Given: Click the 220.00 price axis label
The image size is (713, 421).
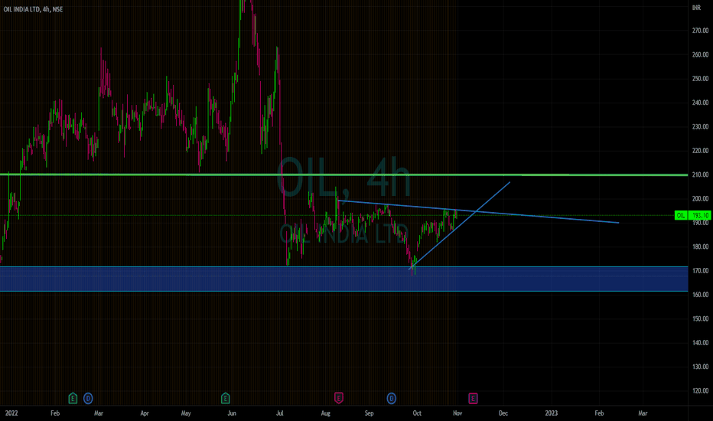Looking at the screenshot, I should pyautogui.click(x=700, y=151).
